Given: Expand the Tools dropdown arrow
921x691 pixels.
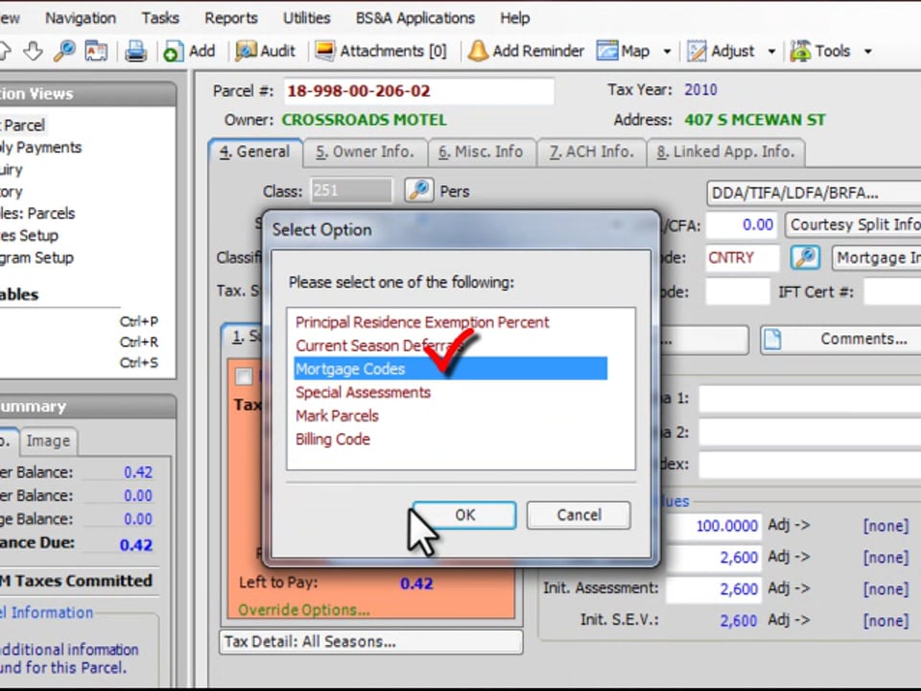Looking at the screenshot, I should [867, 52].
